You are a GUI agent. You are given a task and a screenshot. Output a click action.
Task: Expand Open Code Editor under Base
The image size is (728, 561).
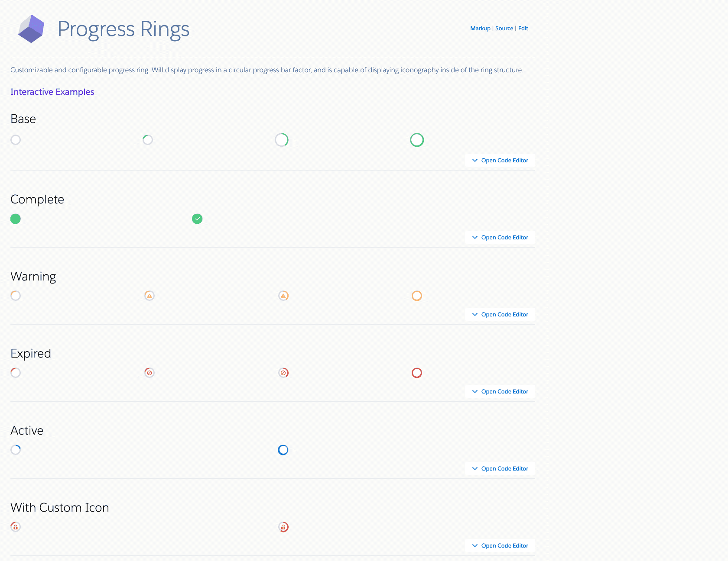tap(500, 161)
